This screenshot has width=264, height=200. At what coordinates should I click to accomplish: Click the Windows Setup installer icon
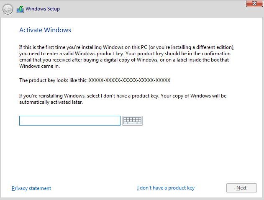(20, 9)
